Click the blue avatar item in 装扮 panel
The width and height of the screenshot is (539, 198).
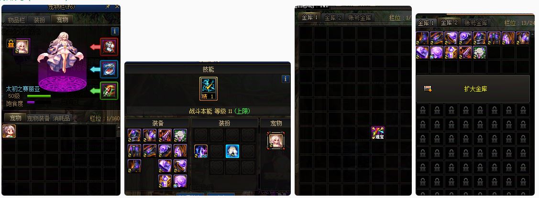point(232,151)
